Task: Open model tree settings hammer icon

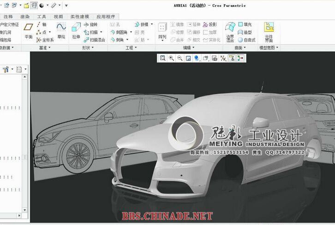Action: [6, 69]
